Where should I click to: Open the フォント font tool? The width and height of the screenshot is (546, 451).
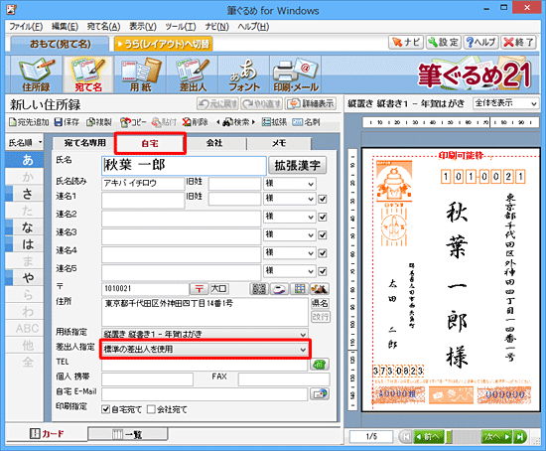[244, 75]
